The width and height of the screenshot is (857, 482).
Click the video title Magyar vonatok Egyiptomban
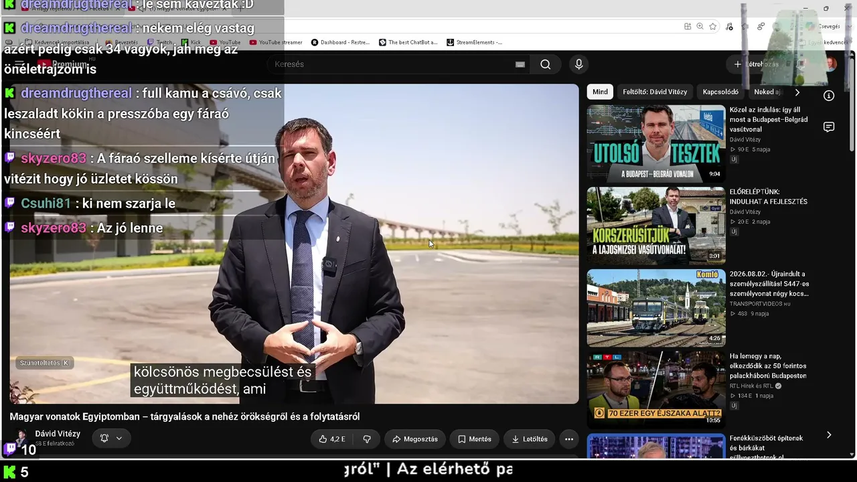pos(185,416)
